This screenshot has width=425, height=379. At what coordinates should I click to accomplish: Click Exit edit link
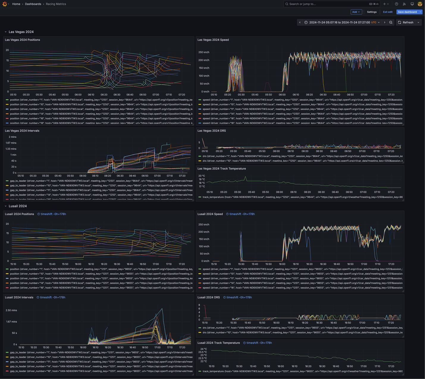[x=388, y=12]
